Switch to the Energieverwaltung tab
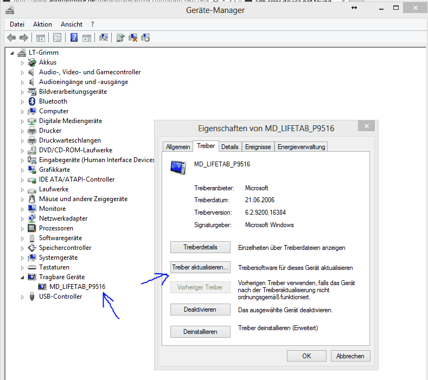Viewport: 428px width, 380px height. (301, 147)
